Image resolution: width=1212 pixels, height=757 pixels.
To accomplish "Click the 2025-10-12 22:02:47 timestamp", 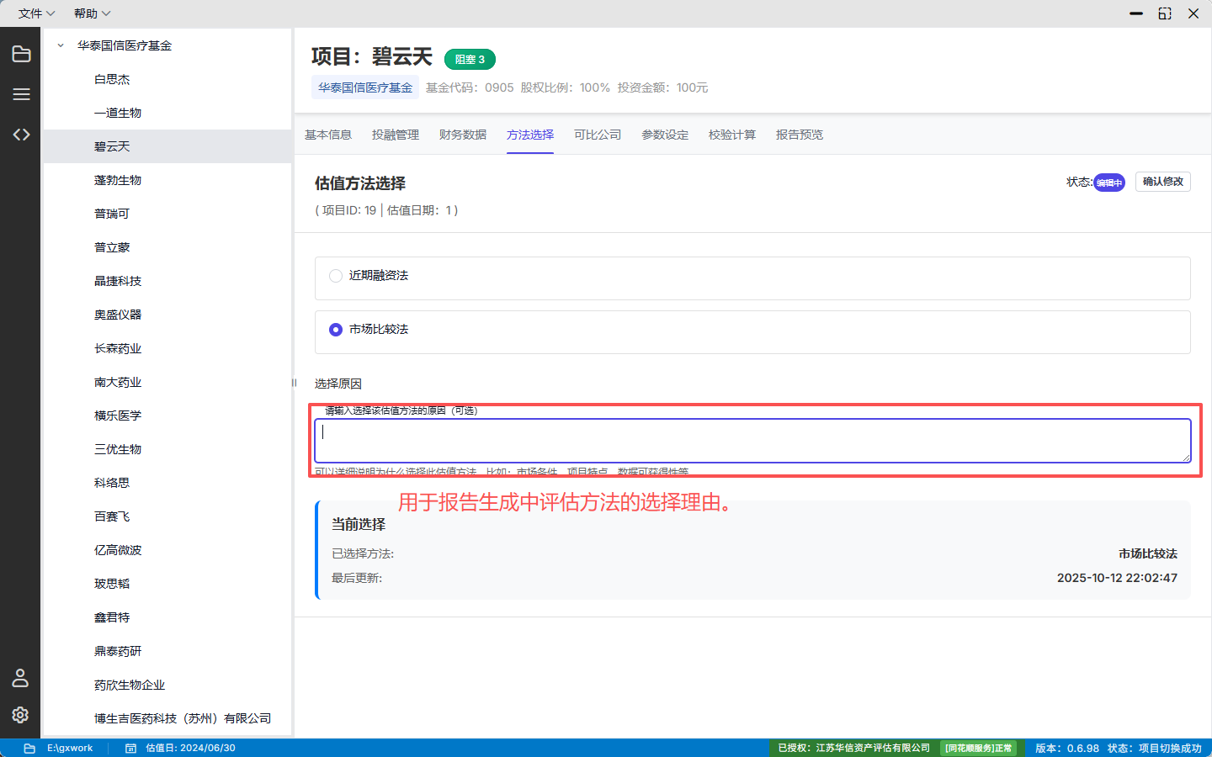I will (x=1117, y=578).
